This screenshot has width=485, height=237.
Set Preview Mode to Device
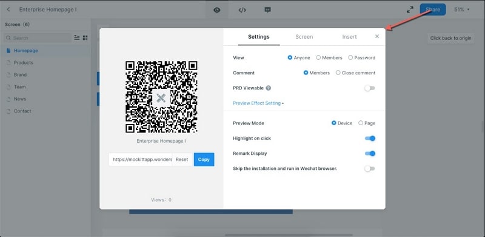342,123
